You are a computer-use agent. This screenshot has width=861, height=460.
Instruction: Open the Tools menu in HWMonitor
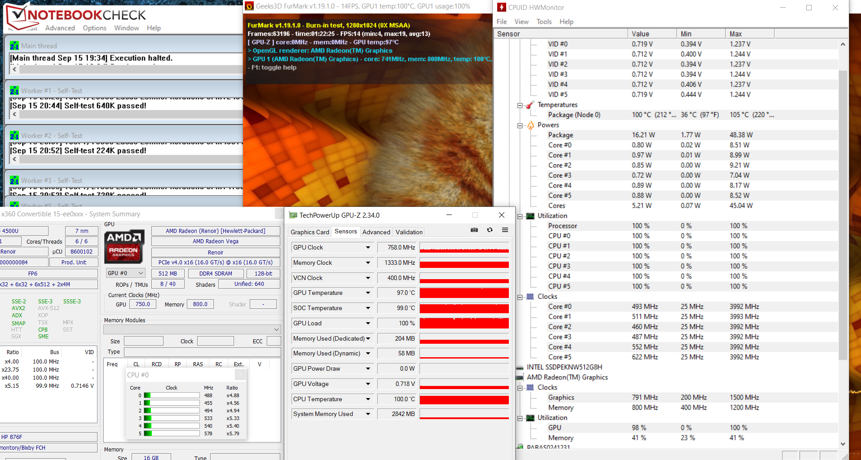(544, 22)
